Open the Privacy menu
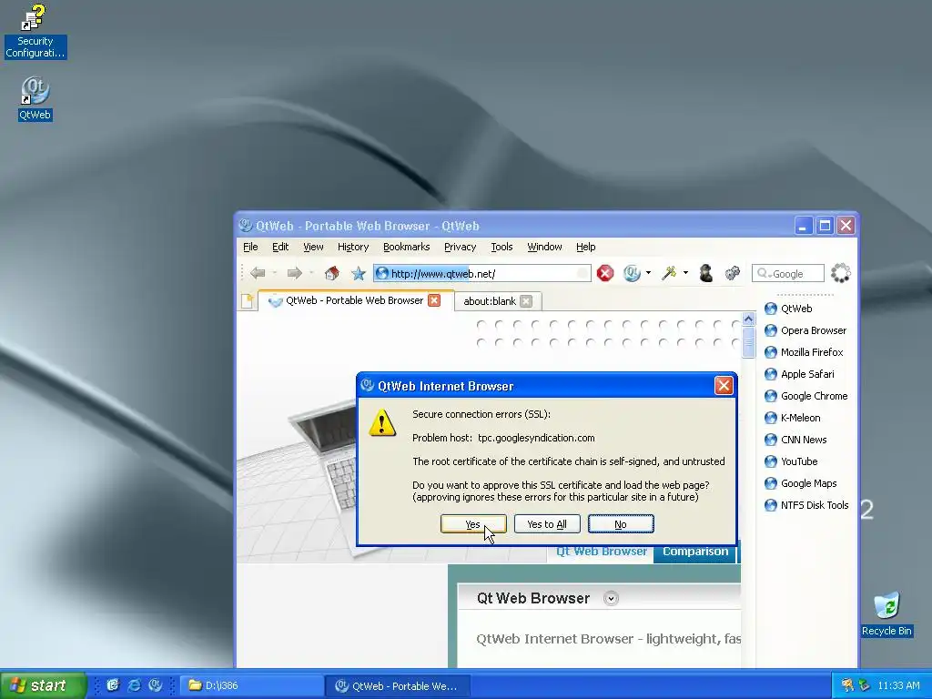932x699 pixels. (x=460, y=247)
